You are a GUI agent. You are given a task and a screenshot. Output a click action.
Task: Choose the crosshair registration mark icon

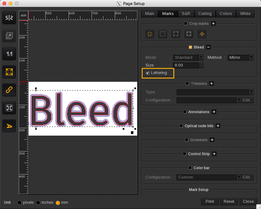[202, 34]
